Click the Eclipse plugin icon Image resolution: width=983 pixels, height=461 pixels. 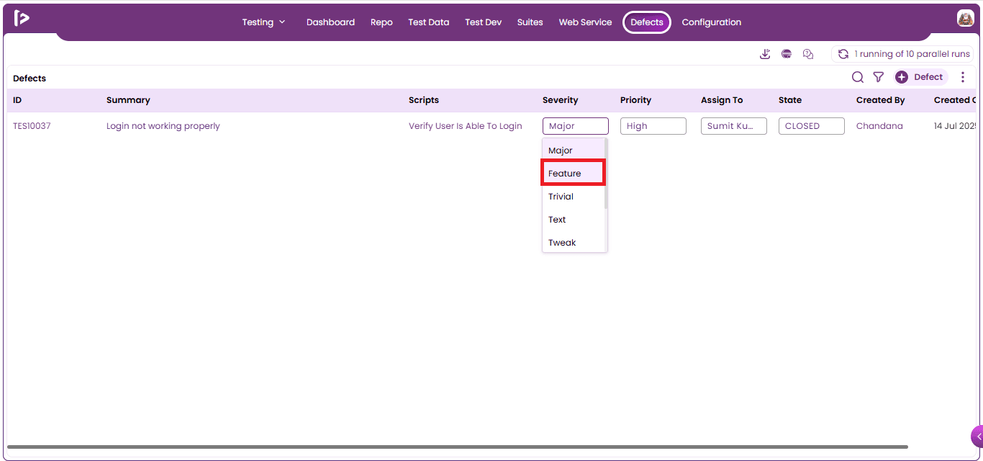[x=787, y=54]
